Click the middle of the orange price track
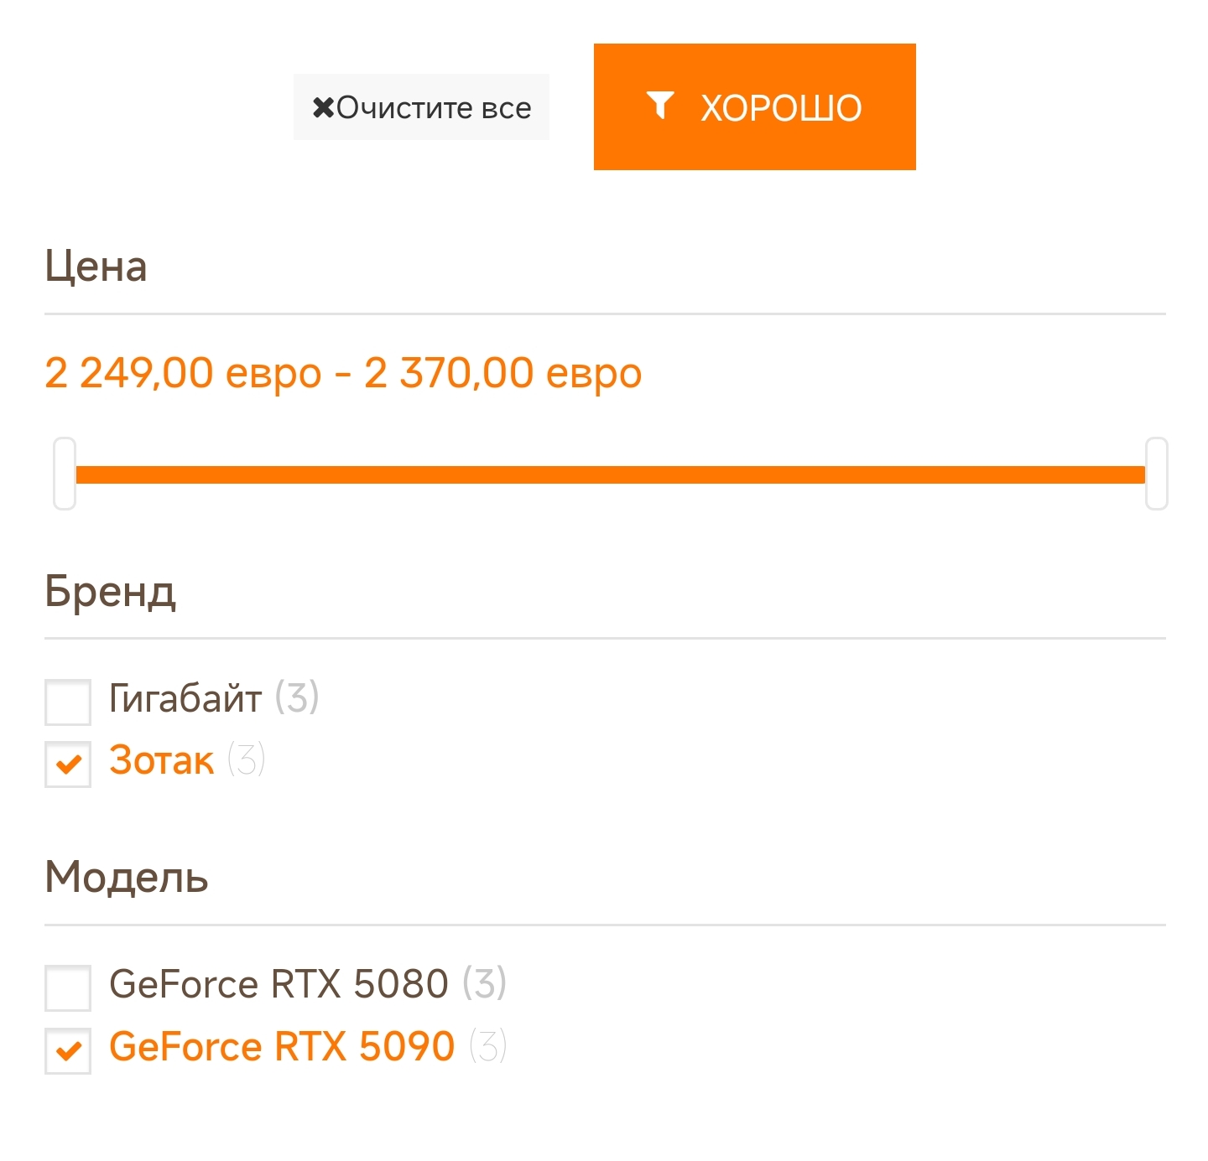The width and height of the screenshot is (1208, 1161). [x=610, y=475]
